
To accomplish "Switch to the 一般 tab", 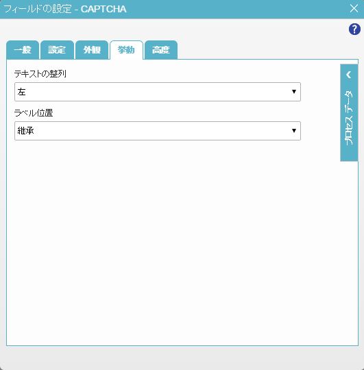I will click(x=23, y=50).
